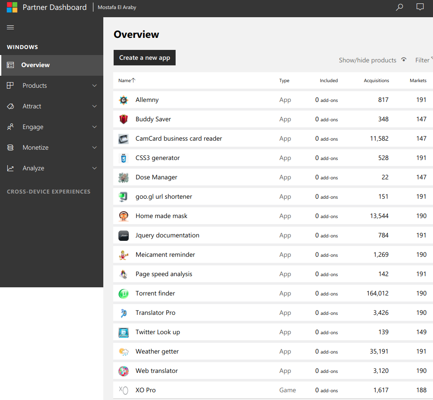
Task: Click the Attract tag icon
Action: [10, 106]
